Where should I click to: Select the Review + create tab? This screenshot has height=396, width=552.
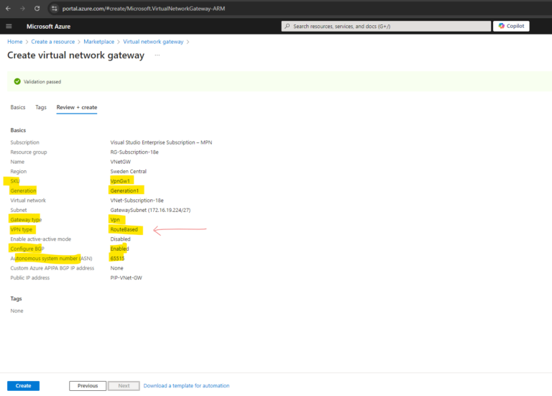point(77,107)
